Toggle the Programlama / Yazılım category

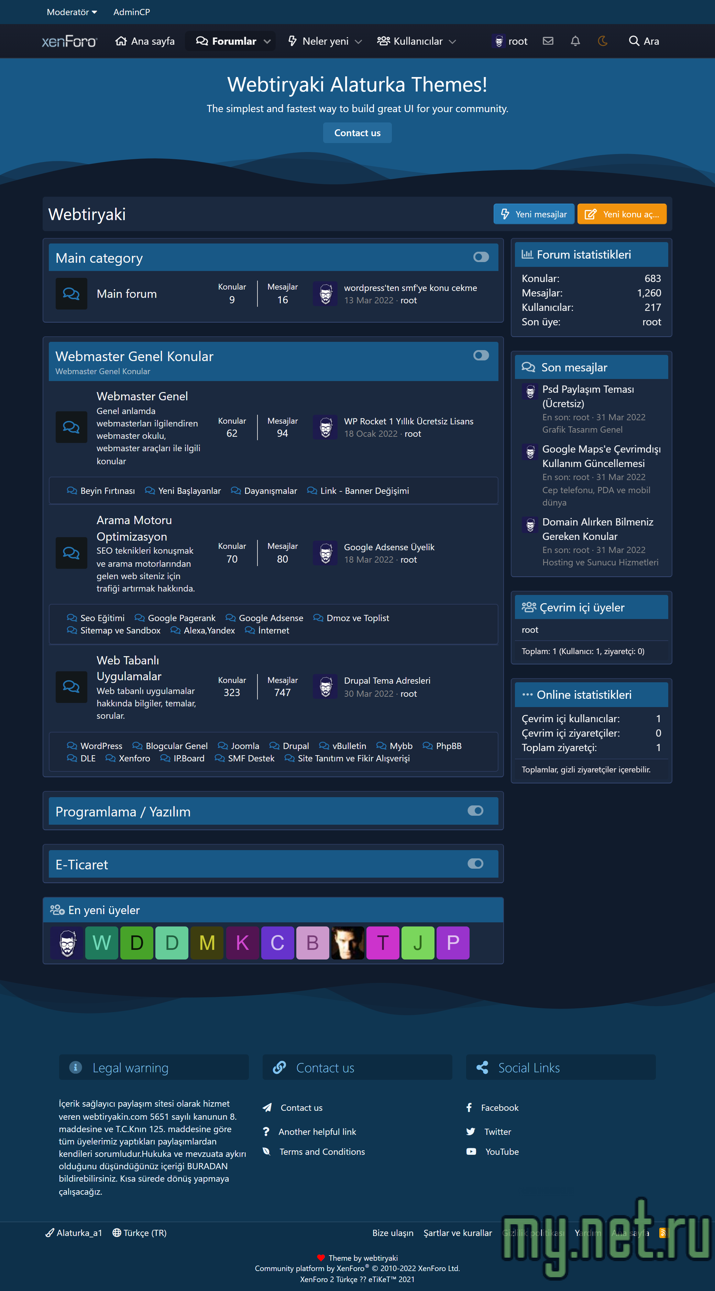[x=475, y=811]
